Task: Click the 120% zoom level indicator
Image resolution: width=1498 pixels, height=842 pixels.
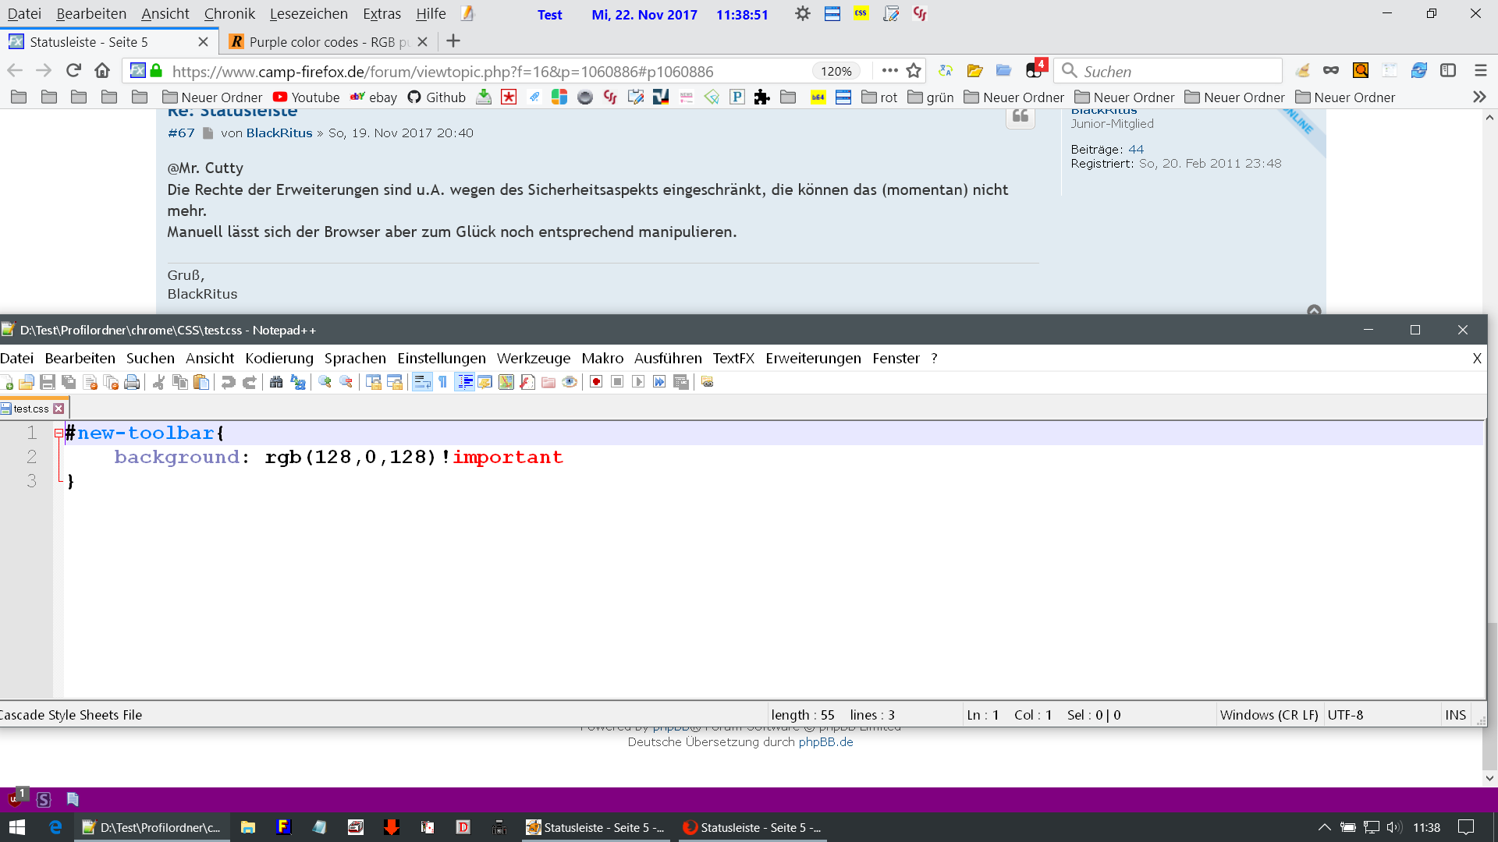Action: 836,71
